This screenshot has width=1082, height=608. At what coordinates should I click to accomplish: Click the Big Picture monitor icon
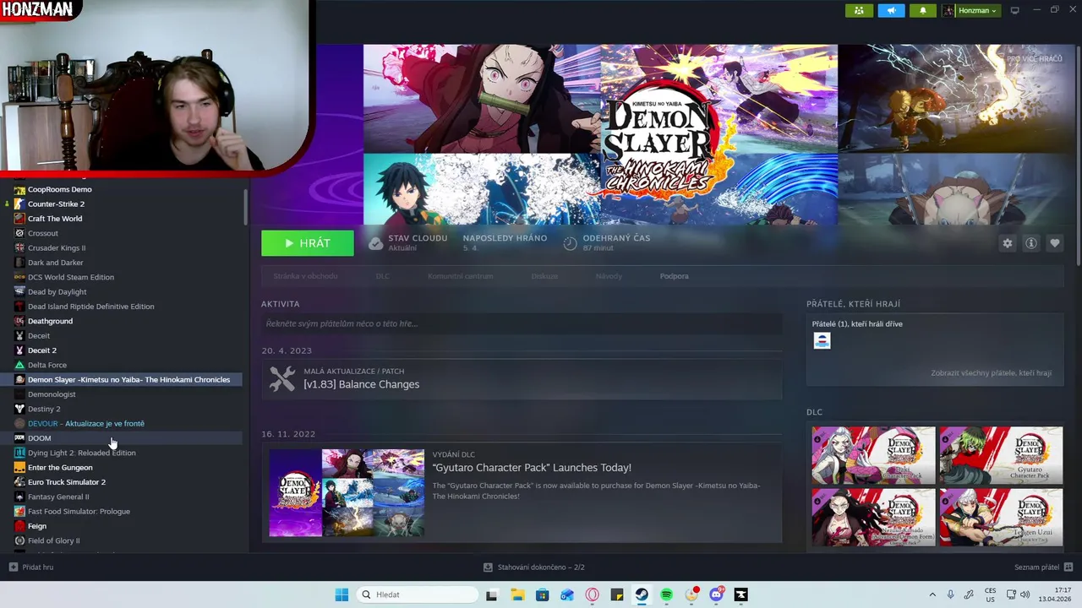point(1015,10)
